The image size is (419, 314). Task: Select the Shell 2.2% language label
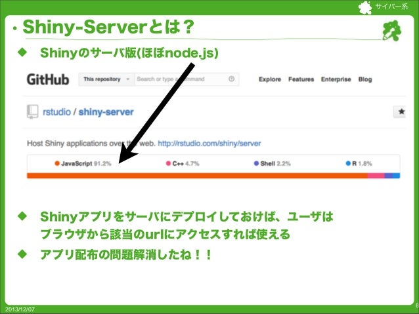pos(272,163)
